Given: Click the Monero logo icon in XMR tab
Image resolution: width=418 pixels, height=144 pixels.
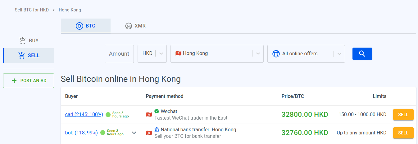Looking at the screenshot, I should pos(129,26).
